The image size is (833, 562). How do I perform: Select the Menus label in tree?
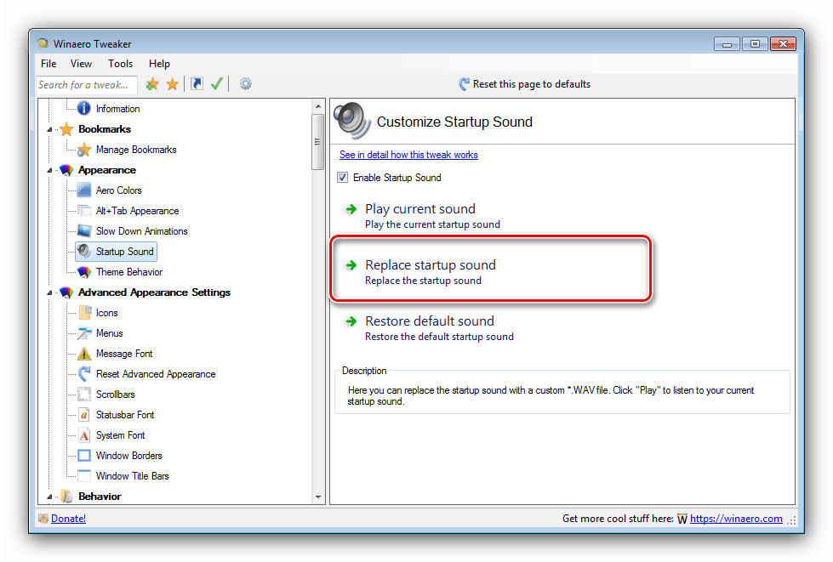click(109, 333)
